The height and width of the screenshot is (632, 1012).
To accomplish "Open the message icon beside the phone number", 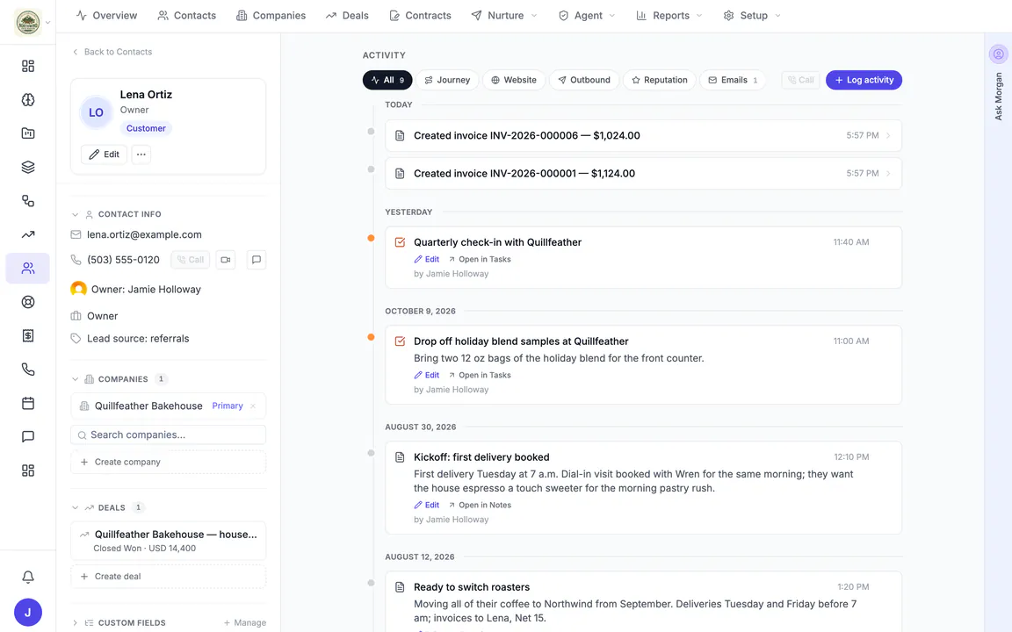I will [x=257, y=260].
